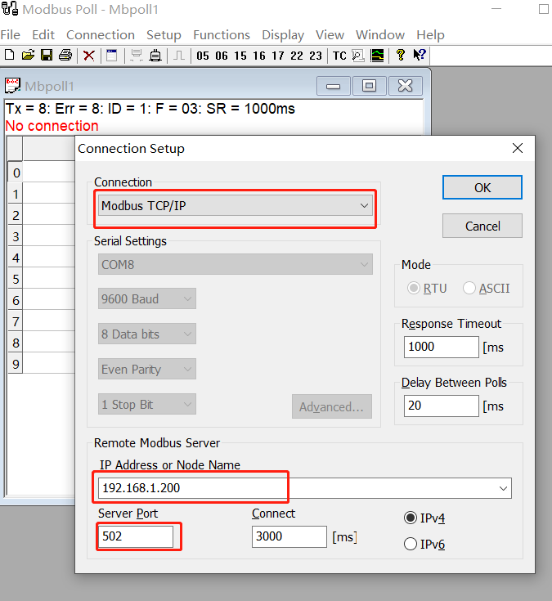Viewport: 552px width, 601px height.
Task: Expand the IP Address or Node Name dropdown
Action: [x=502, y=488]
